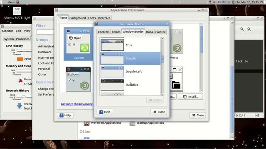This screenshot has height=149, width=266.
Task: Open Background tab in Appearance Preferences
Action: [x=78, y=18]
